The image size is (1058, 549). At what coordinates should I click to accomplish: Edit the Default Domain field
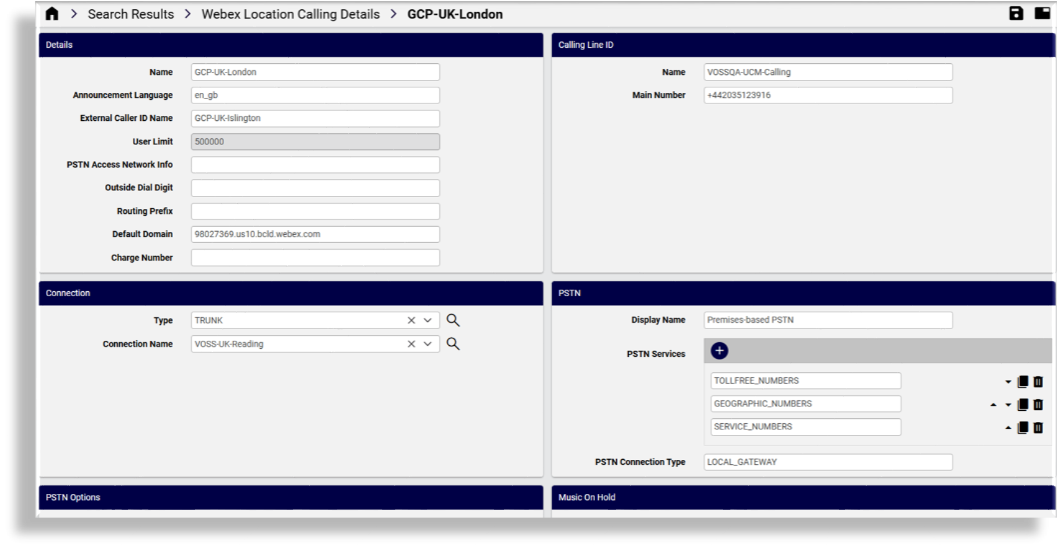point(315,234)
